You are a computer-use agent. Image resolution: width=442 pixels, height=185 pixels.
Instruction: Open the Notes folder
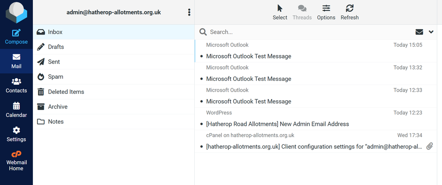[x=114, y=122]
